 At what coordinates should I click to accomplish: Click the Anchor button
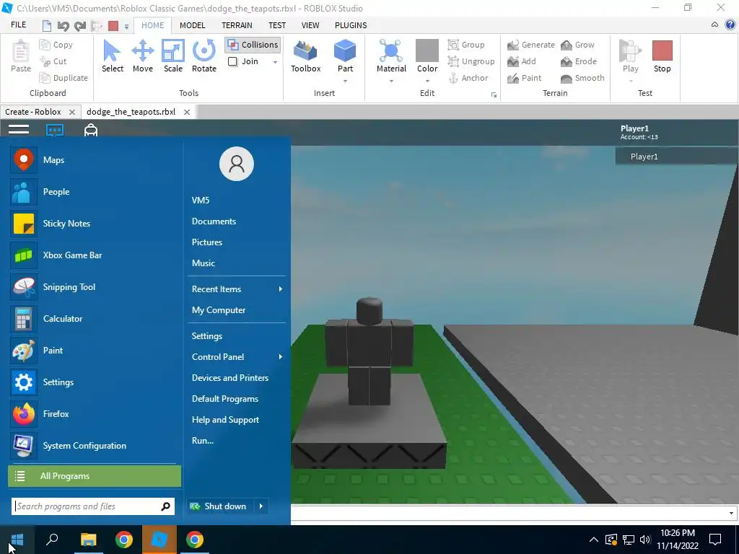click(x=468, y=78)
